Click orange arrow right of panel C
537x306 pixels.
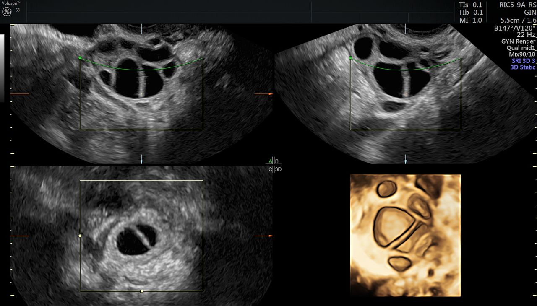[263, 236]
